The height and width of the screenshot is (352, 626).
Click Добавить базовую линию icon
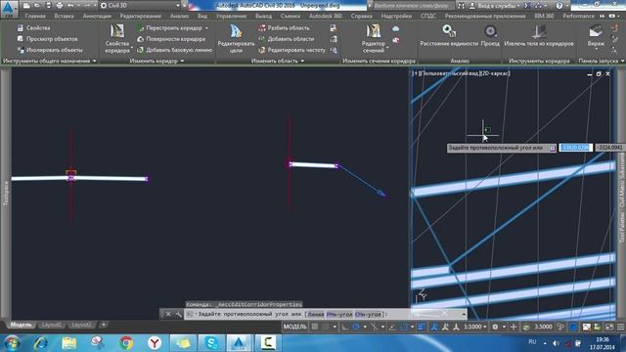click(140, 50)
